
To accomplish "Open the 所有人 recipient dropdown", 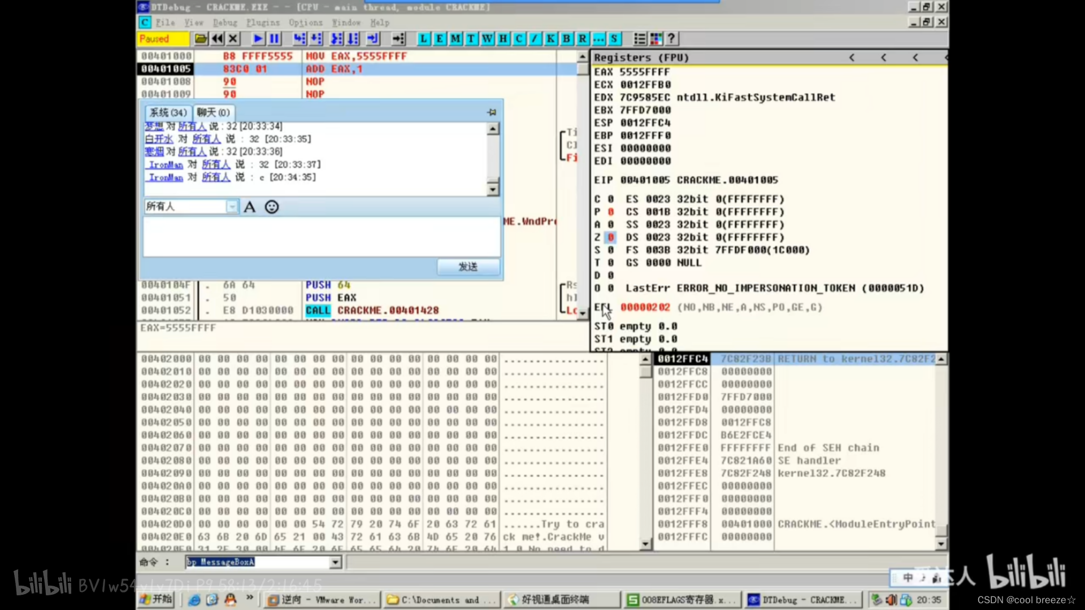I will click(232, 207).
